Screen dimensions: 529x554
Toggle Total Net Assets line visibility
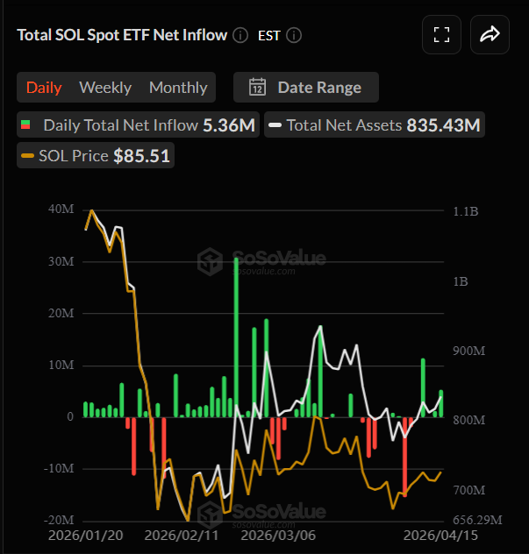(x=375, y=125)
